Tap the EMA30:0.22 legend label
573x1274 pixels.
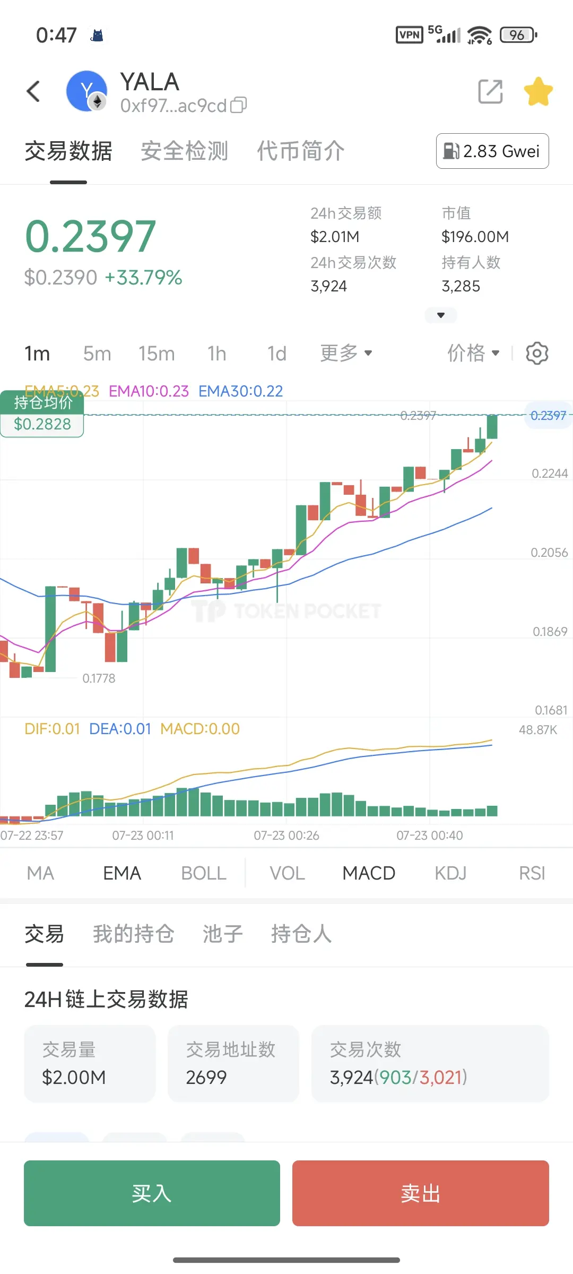click(x=241, y=391)
